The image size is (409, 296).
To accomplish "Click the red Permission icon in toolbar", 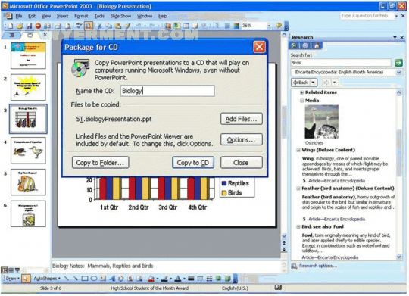I will [38, 26].
